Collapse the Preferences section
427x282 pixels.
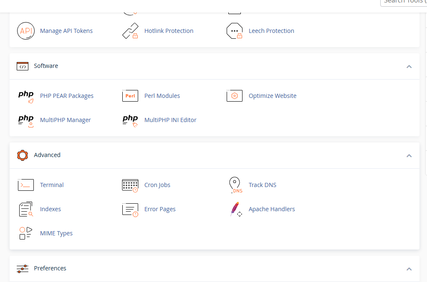[409, 269]
